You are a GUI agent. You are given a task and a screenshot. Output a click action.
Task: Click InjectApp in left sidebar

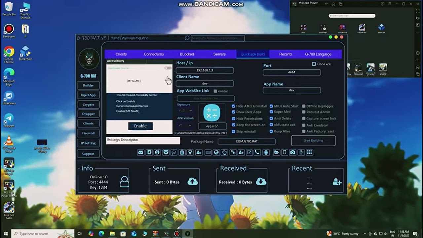(x=88, y=95)
